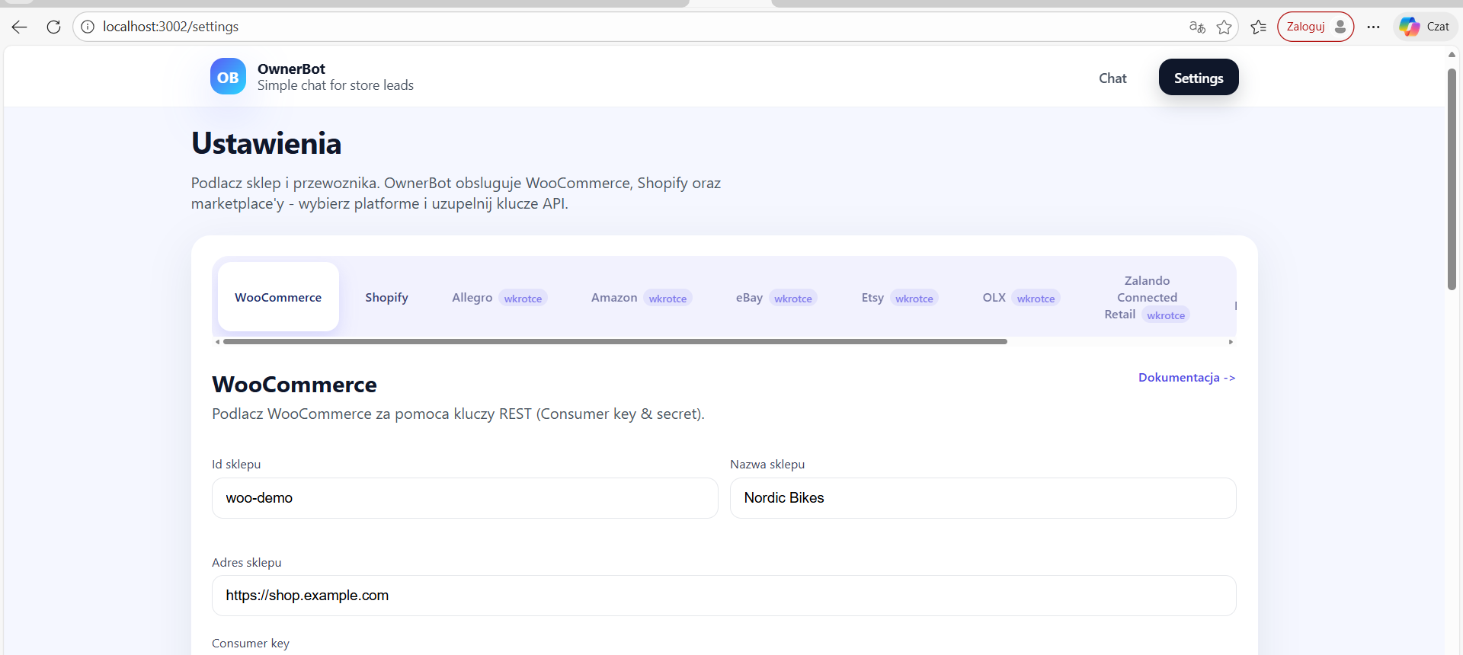Image resolution: width=1463 pixels, height=655 pixels.
Task: Click the browser back arrow
Action: point(20,27)
